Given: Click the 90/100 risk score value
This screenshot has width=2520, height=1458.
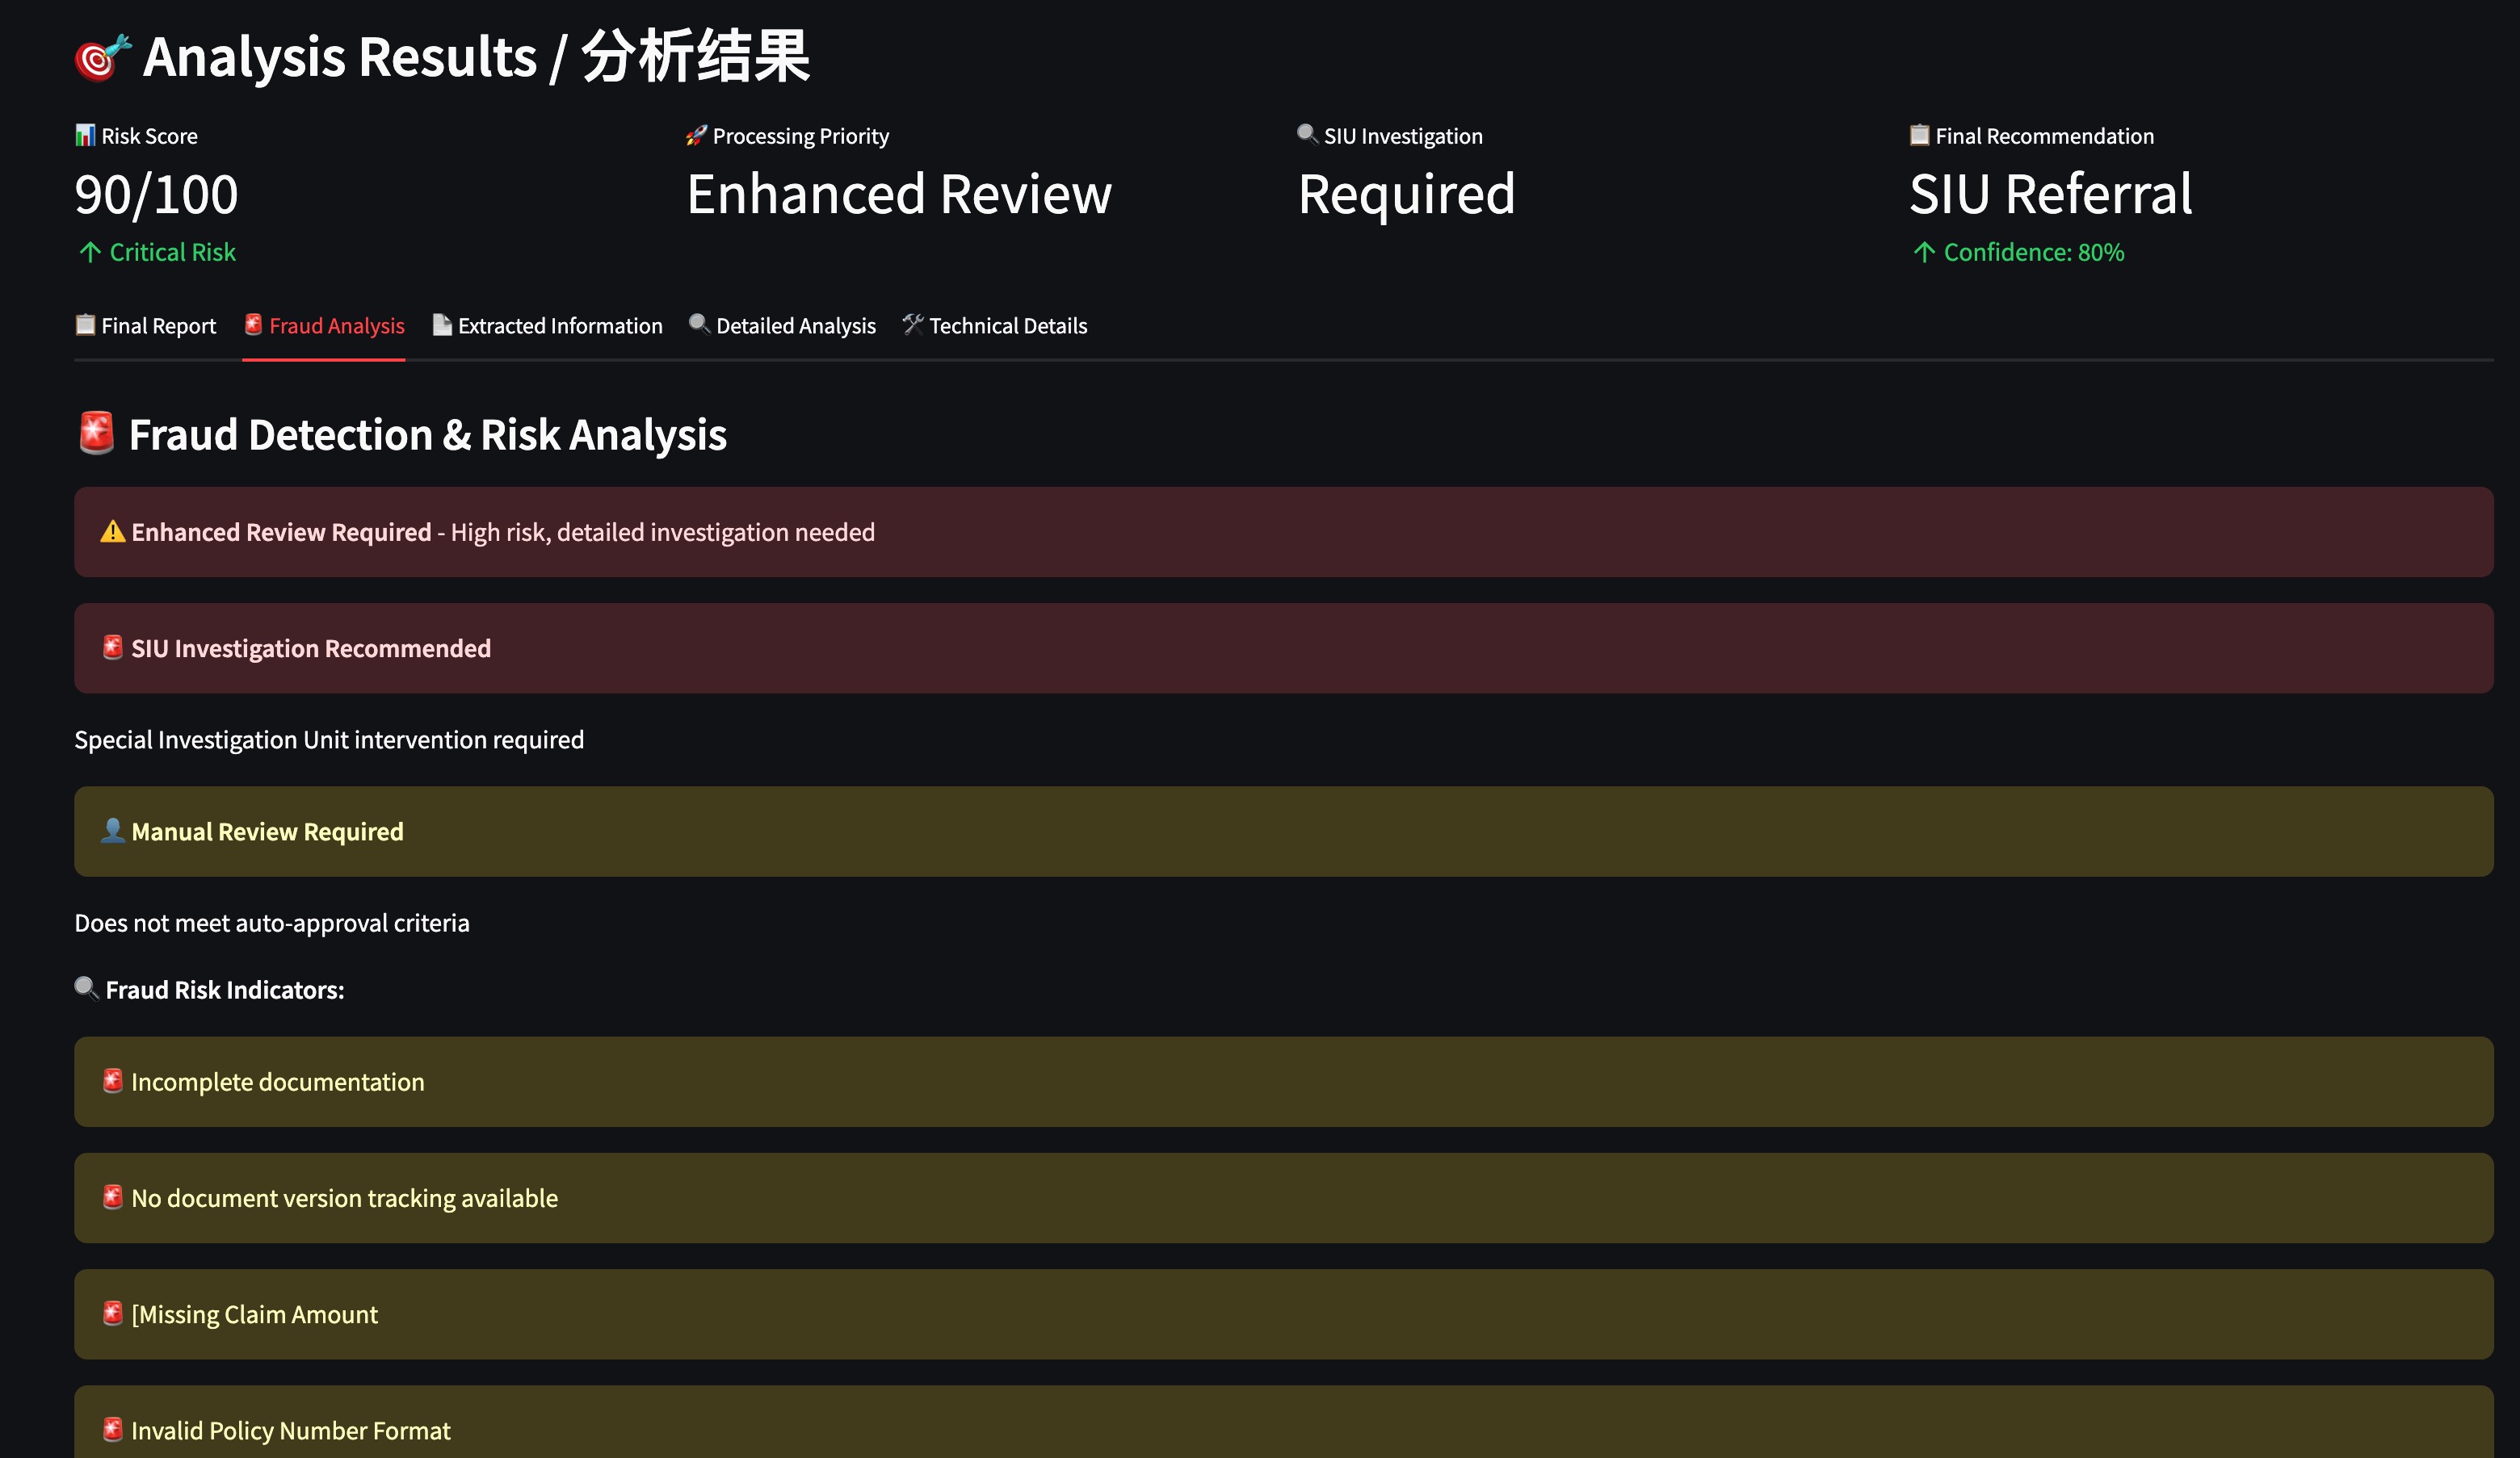Looking at the screenshot, I should coord(157,194).
